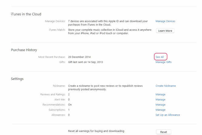Viewport: 202px width, 135px height.
Task: Open the Manage Devices link
Action: pos(165,21)
